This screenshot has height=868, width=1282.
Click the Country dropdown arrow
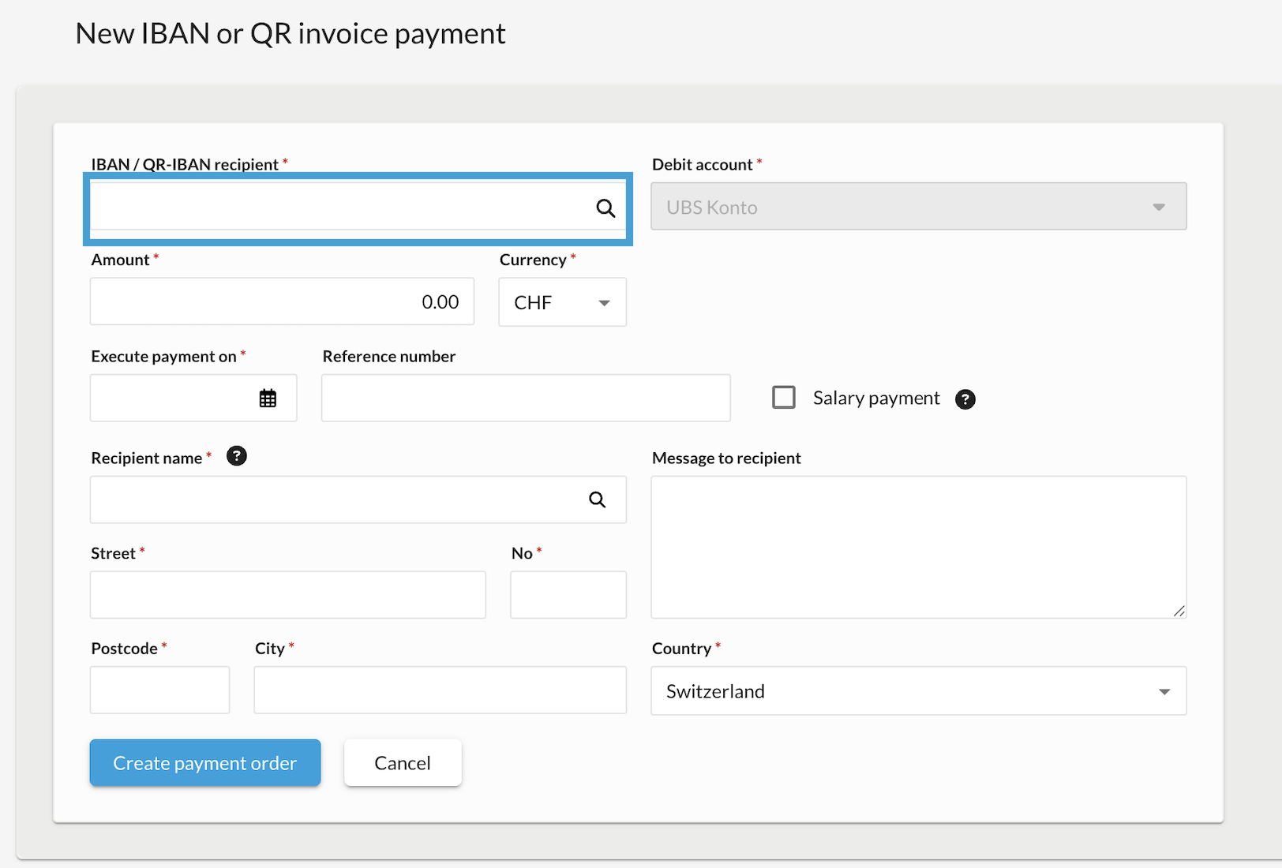pos(1163,691)
